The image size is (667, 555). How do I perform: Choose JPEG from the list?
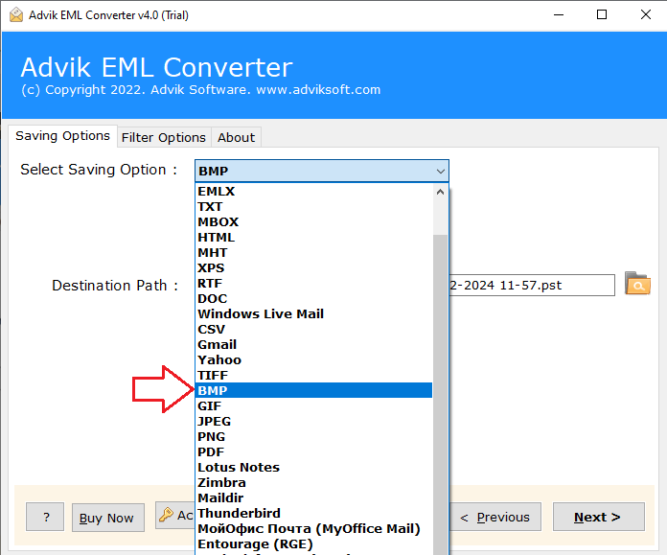tap(313, 421)
